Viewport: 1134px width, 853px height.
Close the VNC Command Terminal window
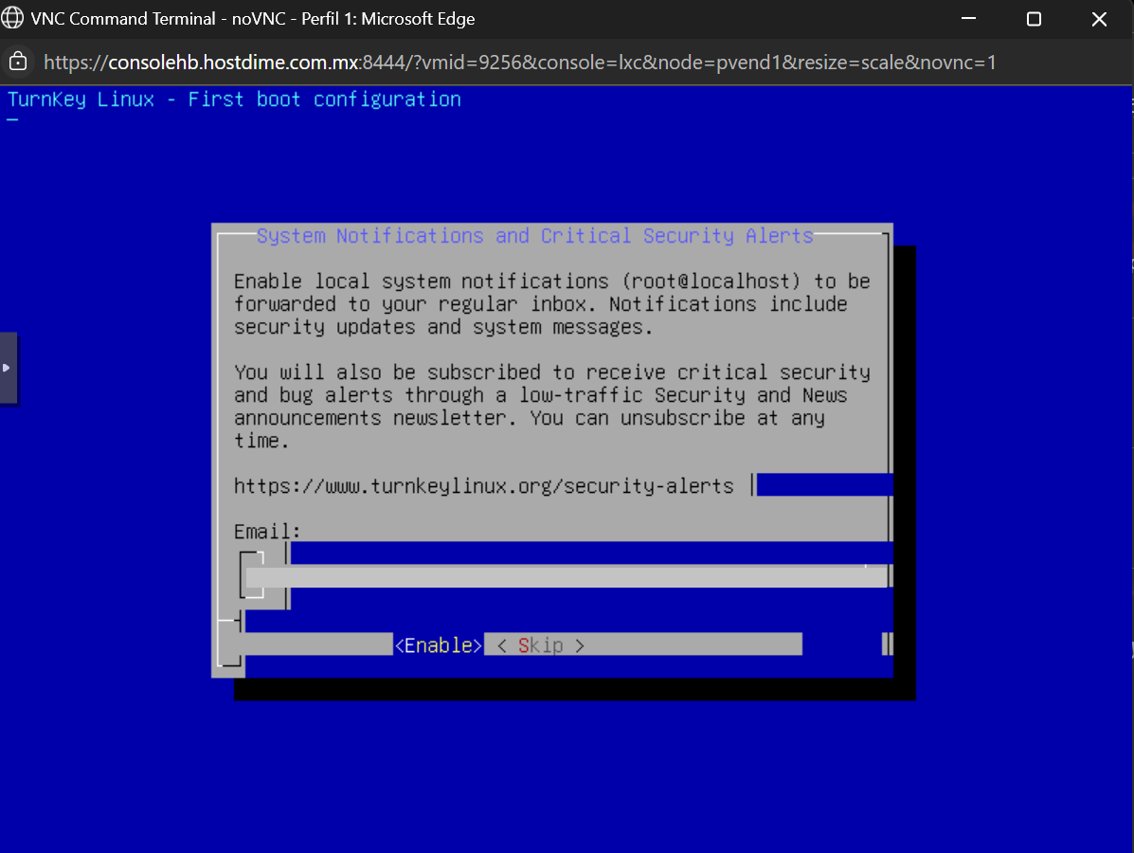click(1099, 19)
